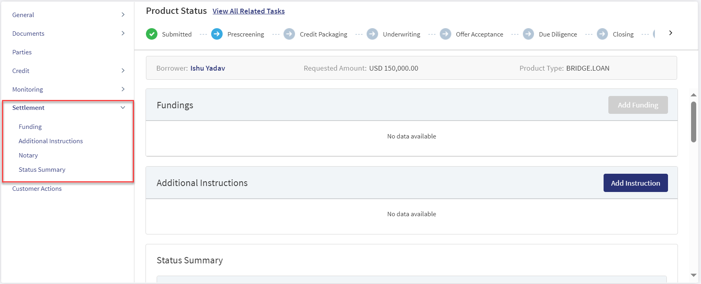This screenshot has width=701, height=284.
Task: Click the Add Instruction button
Action: point(635,183)
